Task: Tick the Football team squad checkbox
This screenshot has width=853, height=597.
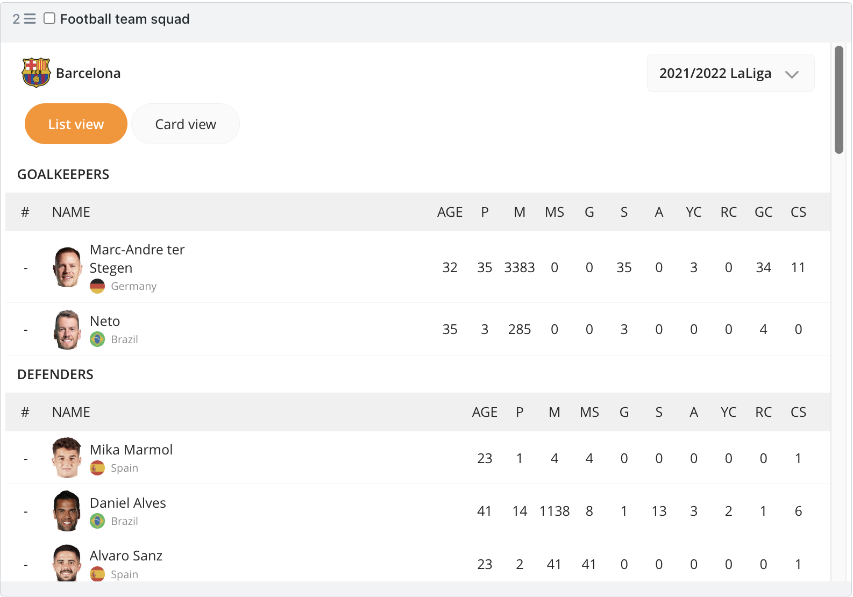Action: point(49,19)
